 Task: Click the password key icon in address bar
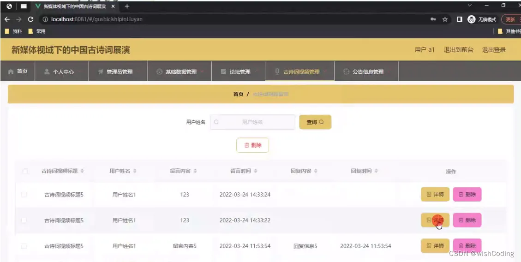[433, 19]
